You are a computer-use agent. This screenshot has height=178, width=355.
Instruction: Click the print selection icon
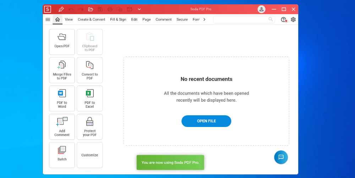point(120,9)
